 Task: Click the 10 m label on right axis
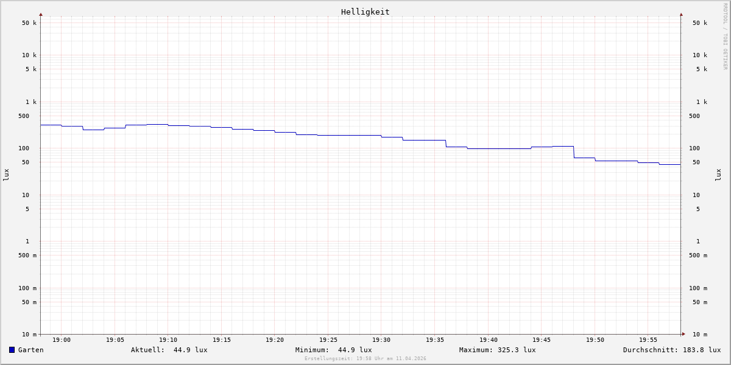(x=699, y=335)
